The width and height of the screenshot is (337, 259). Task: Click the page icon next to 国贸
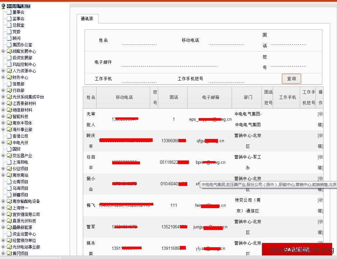coord(9,149)
